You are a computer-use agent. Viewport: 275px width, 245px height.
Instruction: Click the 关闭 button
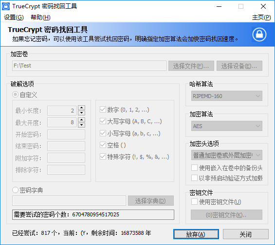(246, 234)
